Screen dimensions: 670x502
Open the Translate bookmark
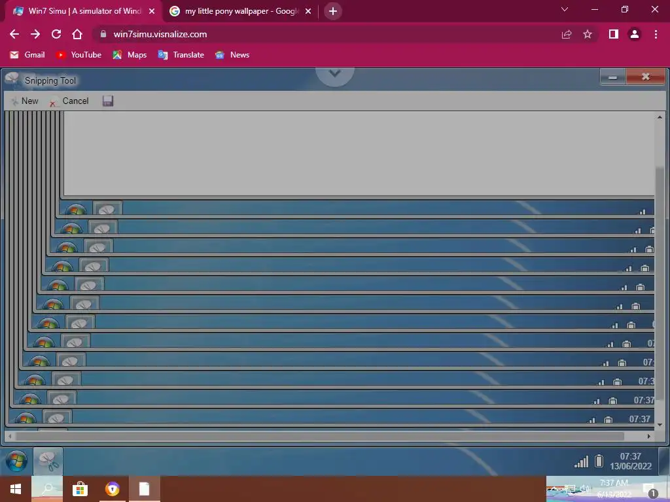pyautogui.click(x=181, y=55)
